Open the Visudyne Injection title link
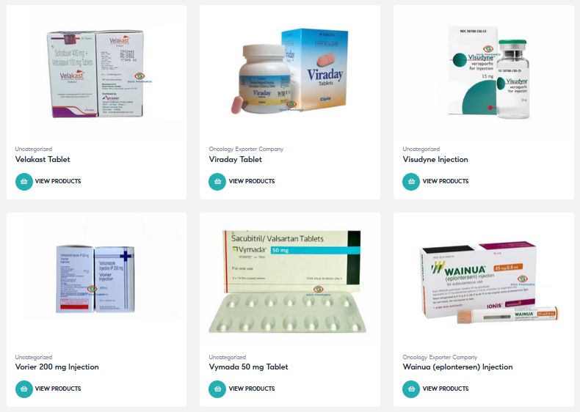The width and height of the screenshot is (580, 412). click(x=435, y=159)
